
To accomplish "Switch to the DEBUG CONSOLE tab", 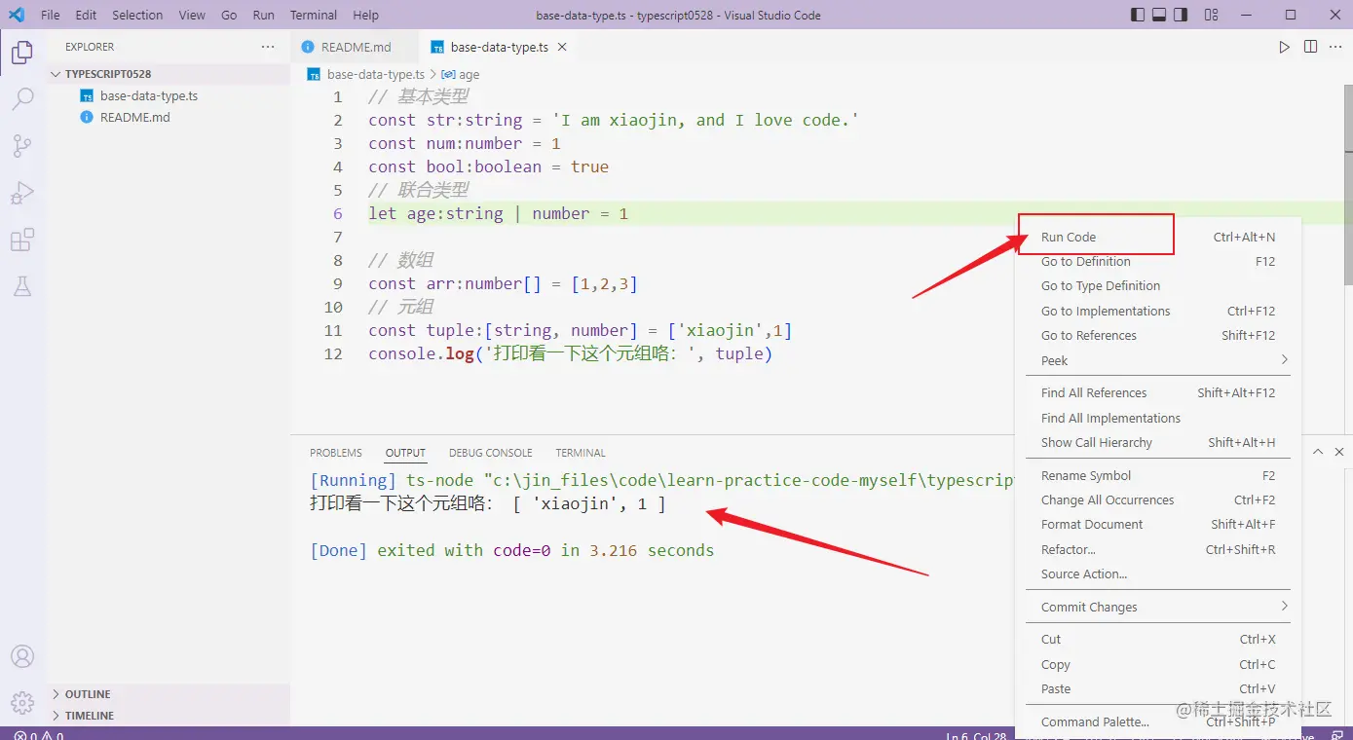I will pos(491,453).
